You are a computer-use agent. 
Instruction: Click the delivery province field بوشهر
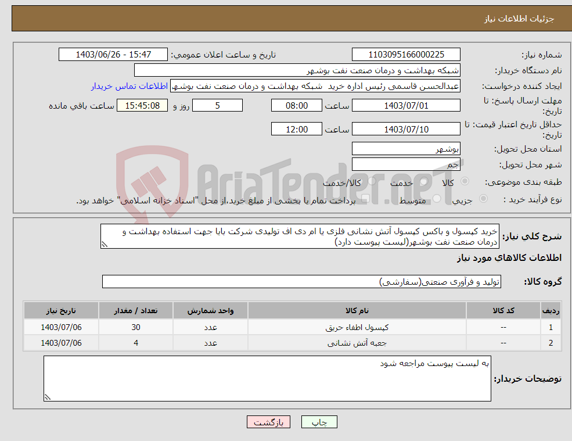[406, 149]
